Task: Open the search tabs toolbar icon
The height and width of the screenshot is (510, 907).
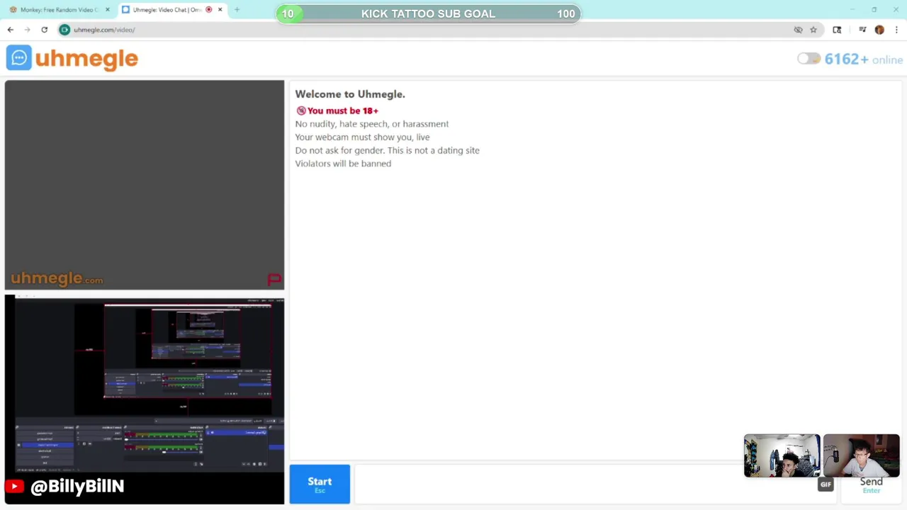Action: [837, 30]
